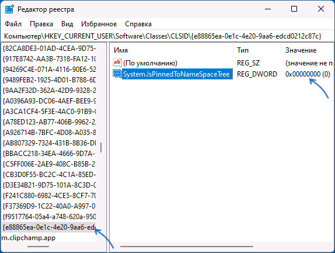
Task: Open the Справка menu
Action: tap(138, 24)
